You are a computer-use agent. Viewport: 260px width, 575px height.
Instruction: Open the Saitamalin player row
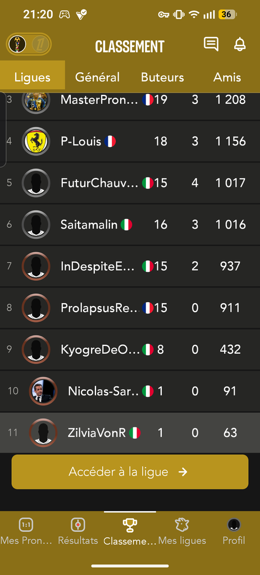130,225
